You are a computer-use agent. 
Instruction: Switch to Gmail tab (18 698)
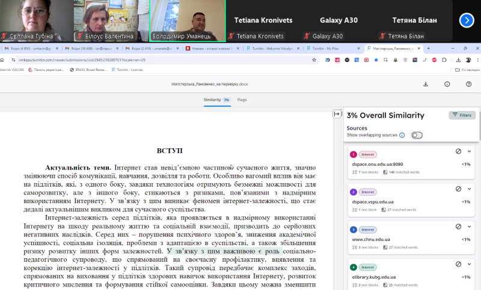click(89, 49)
